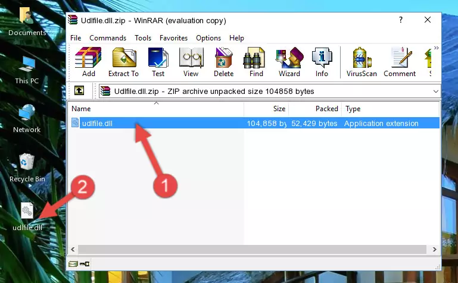Open the File menu
Viewport: 458px width, 283px height.
tap(76, 38)
